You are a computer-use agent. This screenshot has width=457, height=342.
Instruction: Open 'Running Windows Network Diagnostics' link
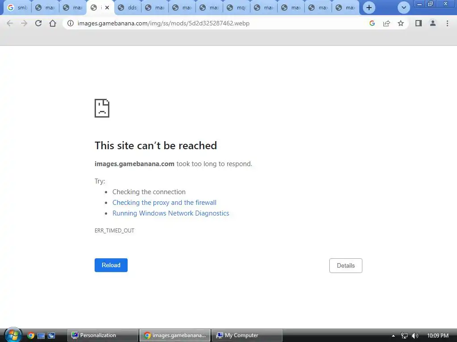pyautogui.click(x=171, y=213)
